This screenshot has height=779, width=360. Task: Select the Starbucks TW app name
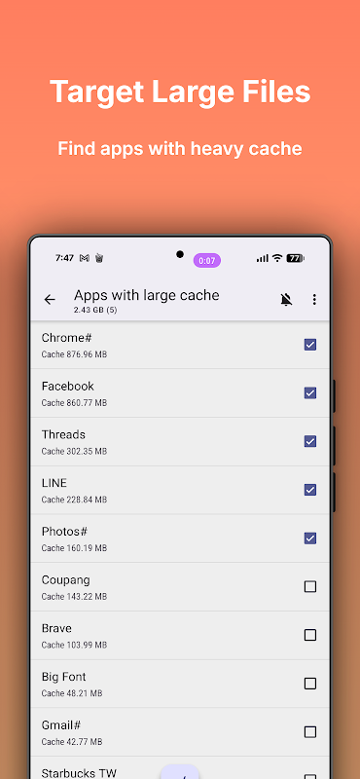[79, 773]
